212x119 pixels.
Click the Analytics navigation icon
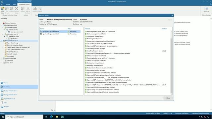coord(2,107)
